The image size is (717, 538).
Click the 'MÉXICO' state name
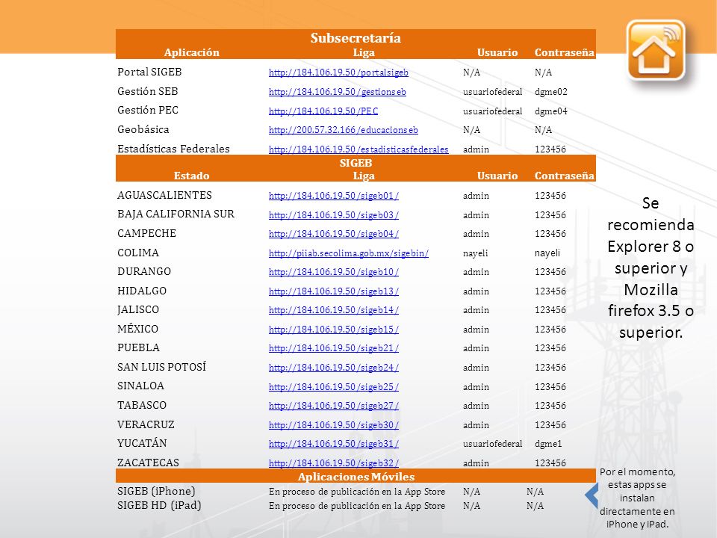coord(137,329)
